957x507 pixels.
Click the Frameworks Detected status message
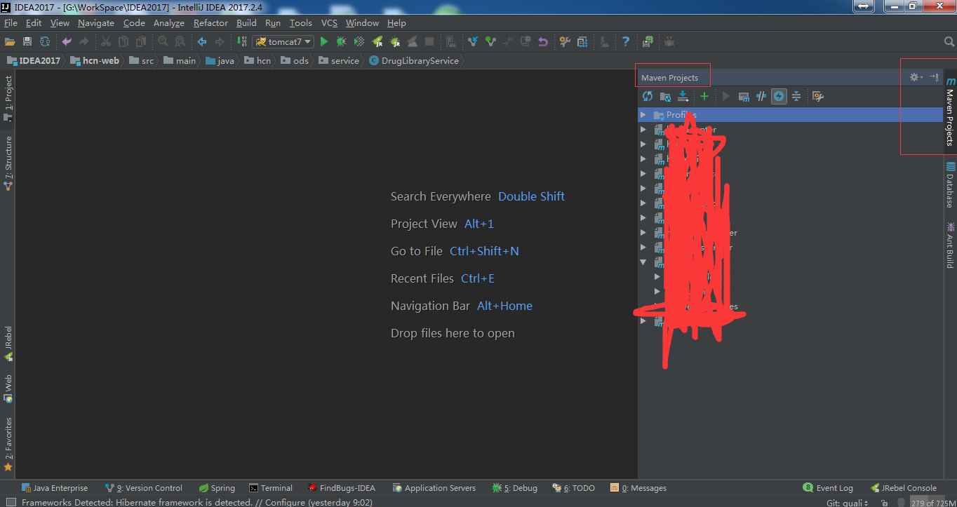[x=197, y=502]
